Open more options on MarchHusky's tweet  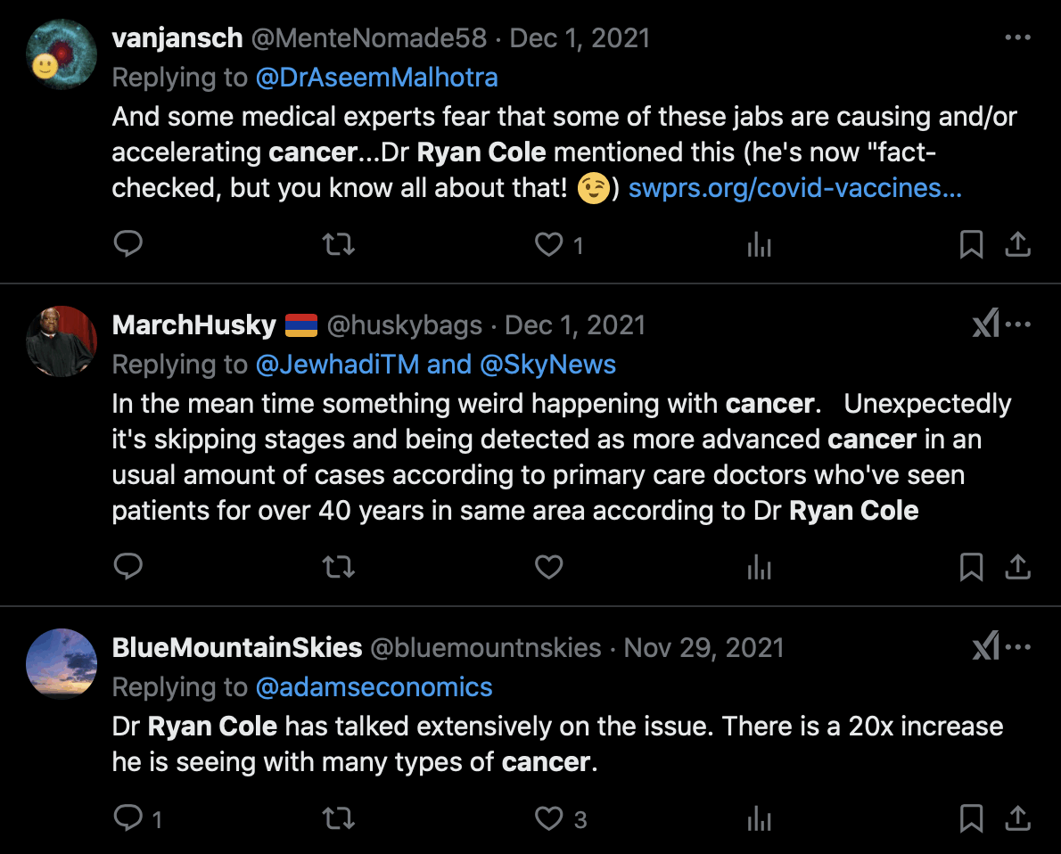(x=1019, y=325)
